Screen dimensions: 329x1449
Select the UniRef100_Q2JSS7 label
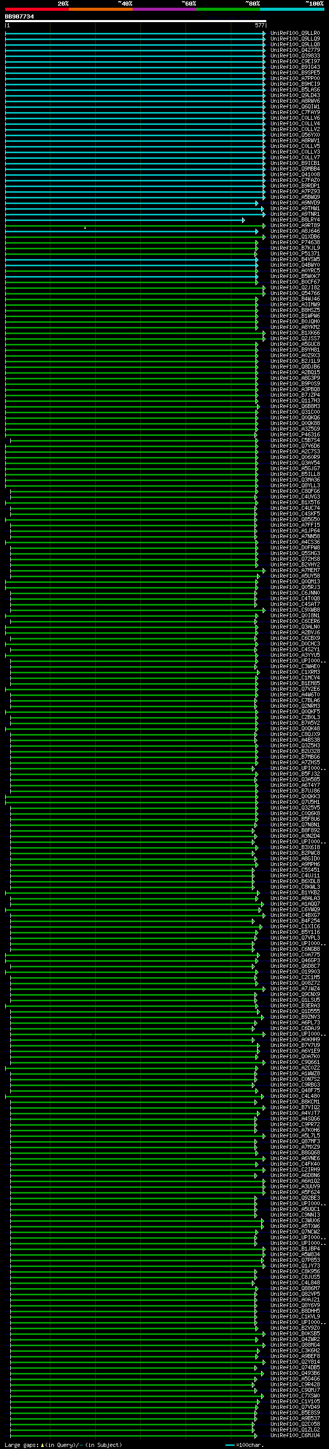pyautogui.click(x=295, y=338)
